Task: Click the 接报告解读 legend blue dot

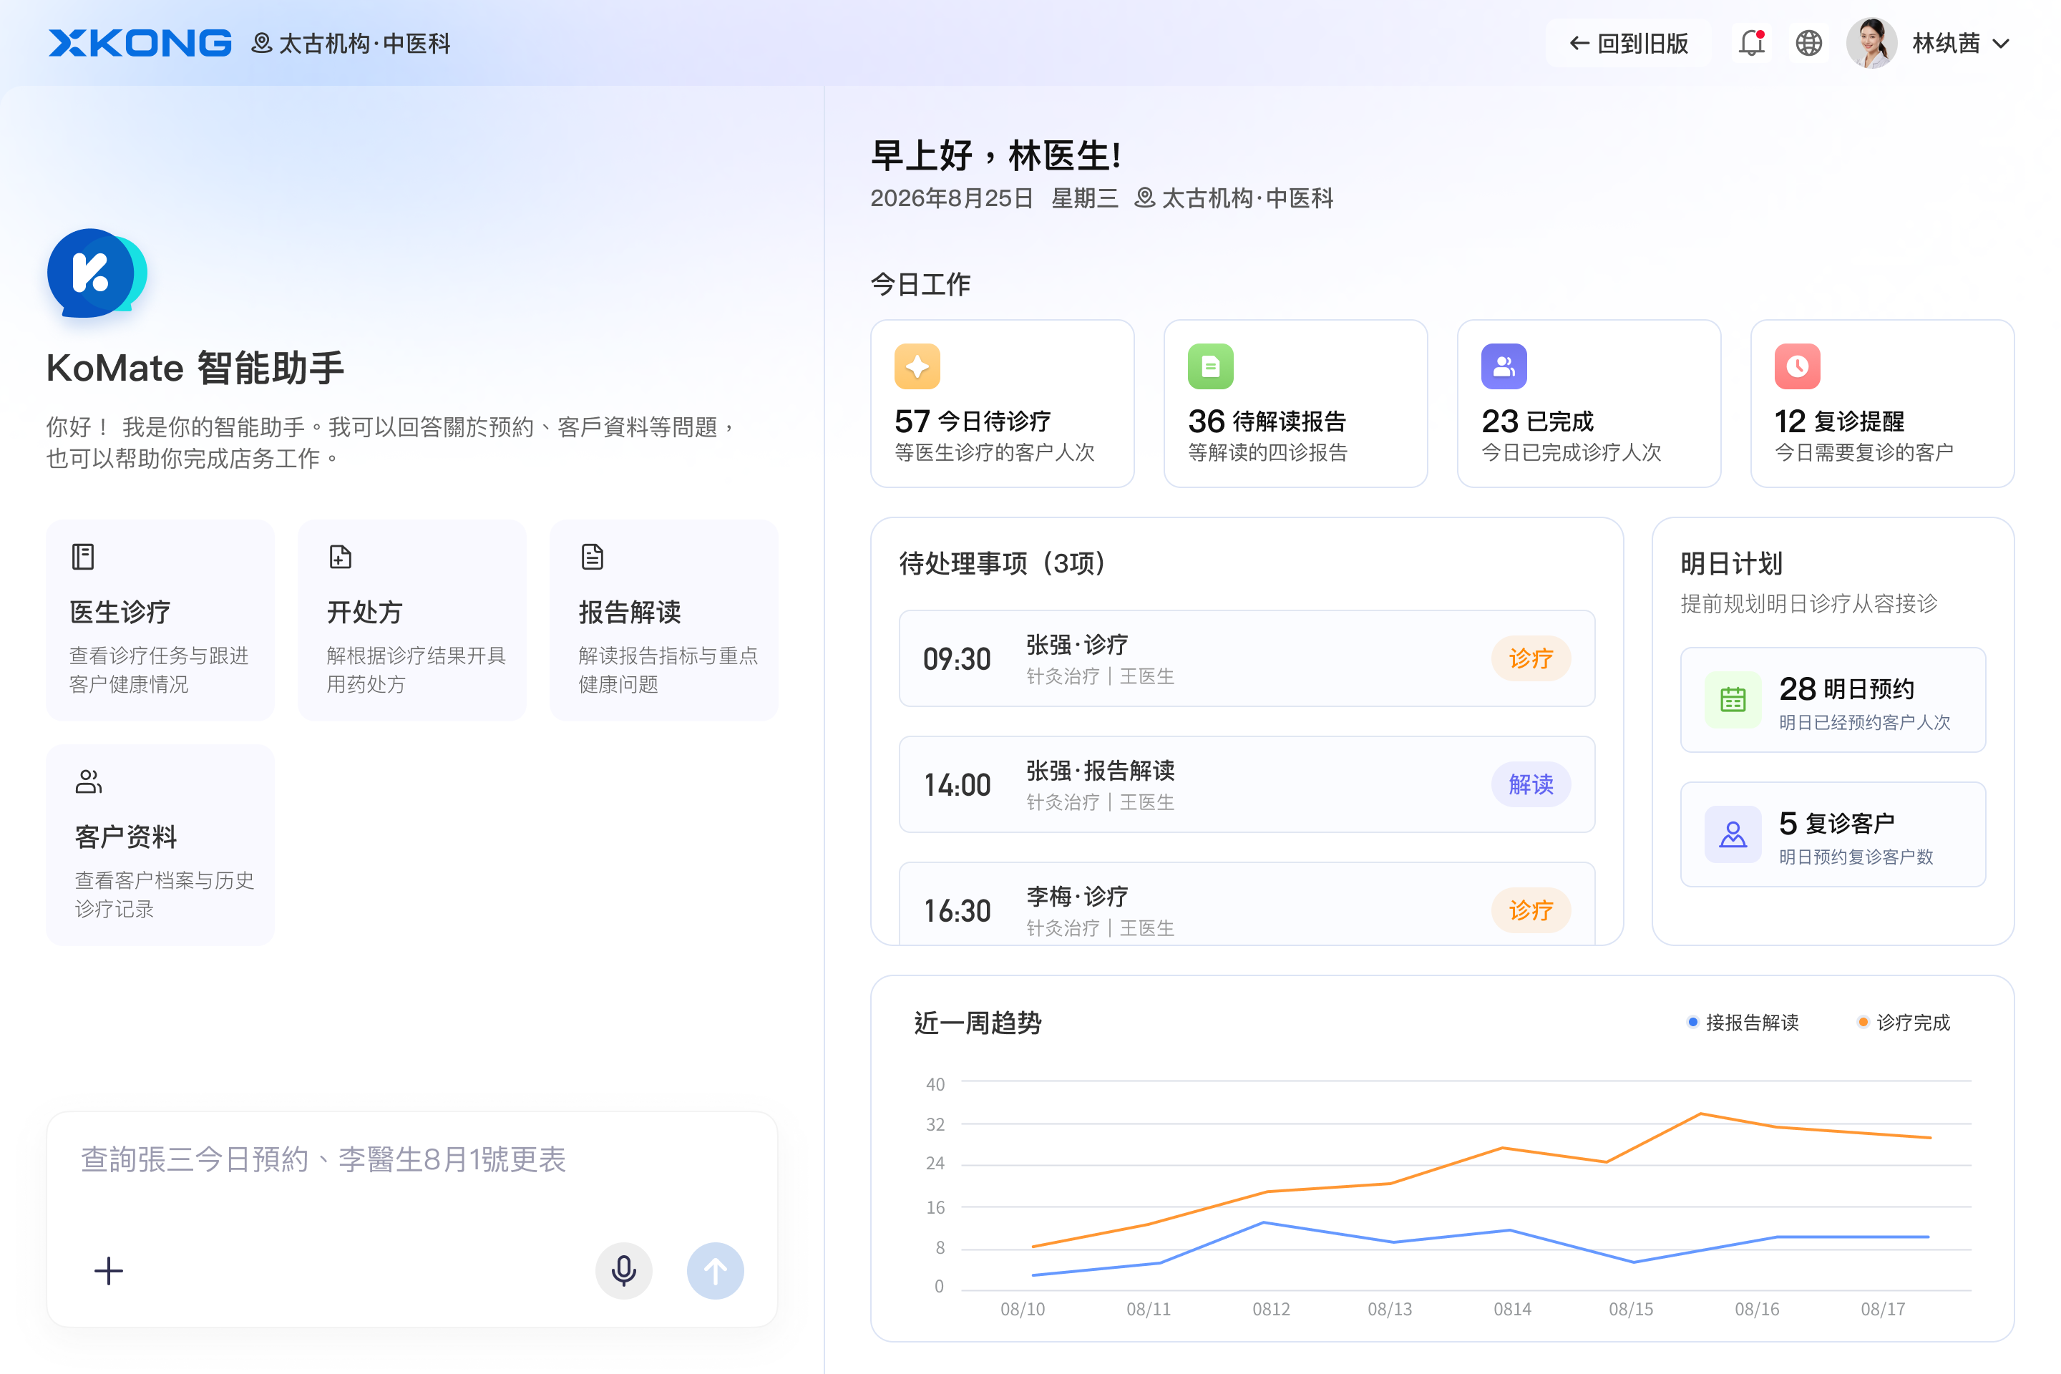Action: pyautogui.click(x=1693, y=1022)
